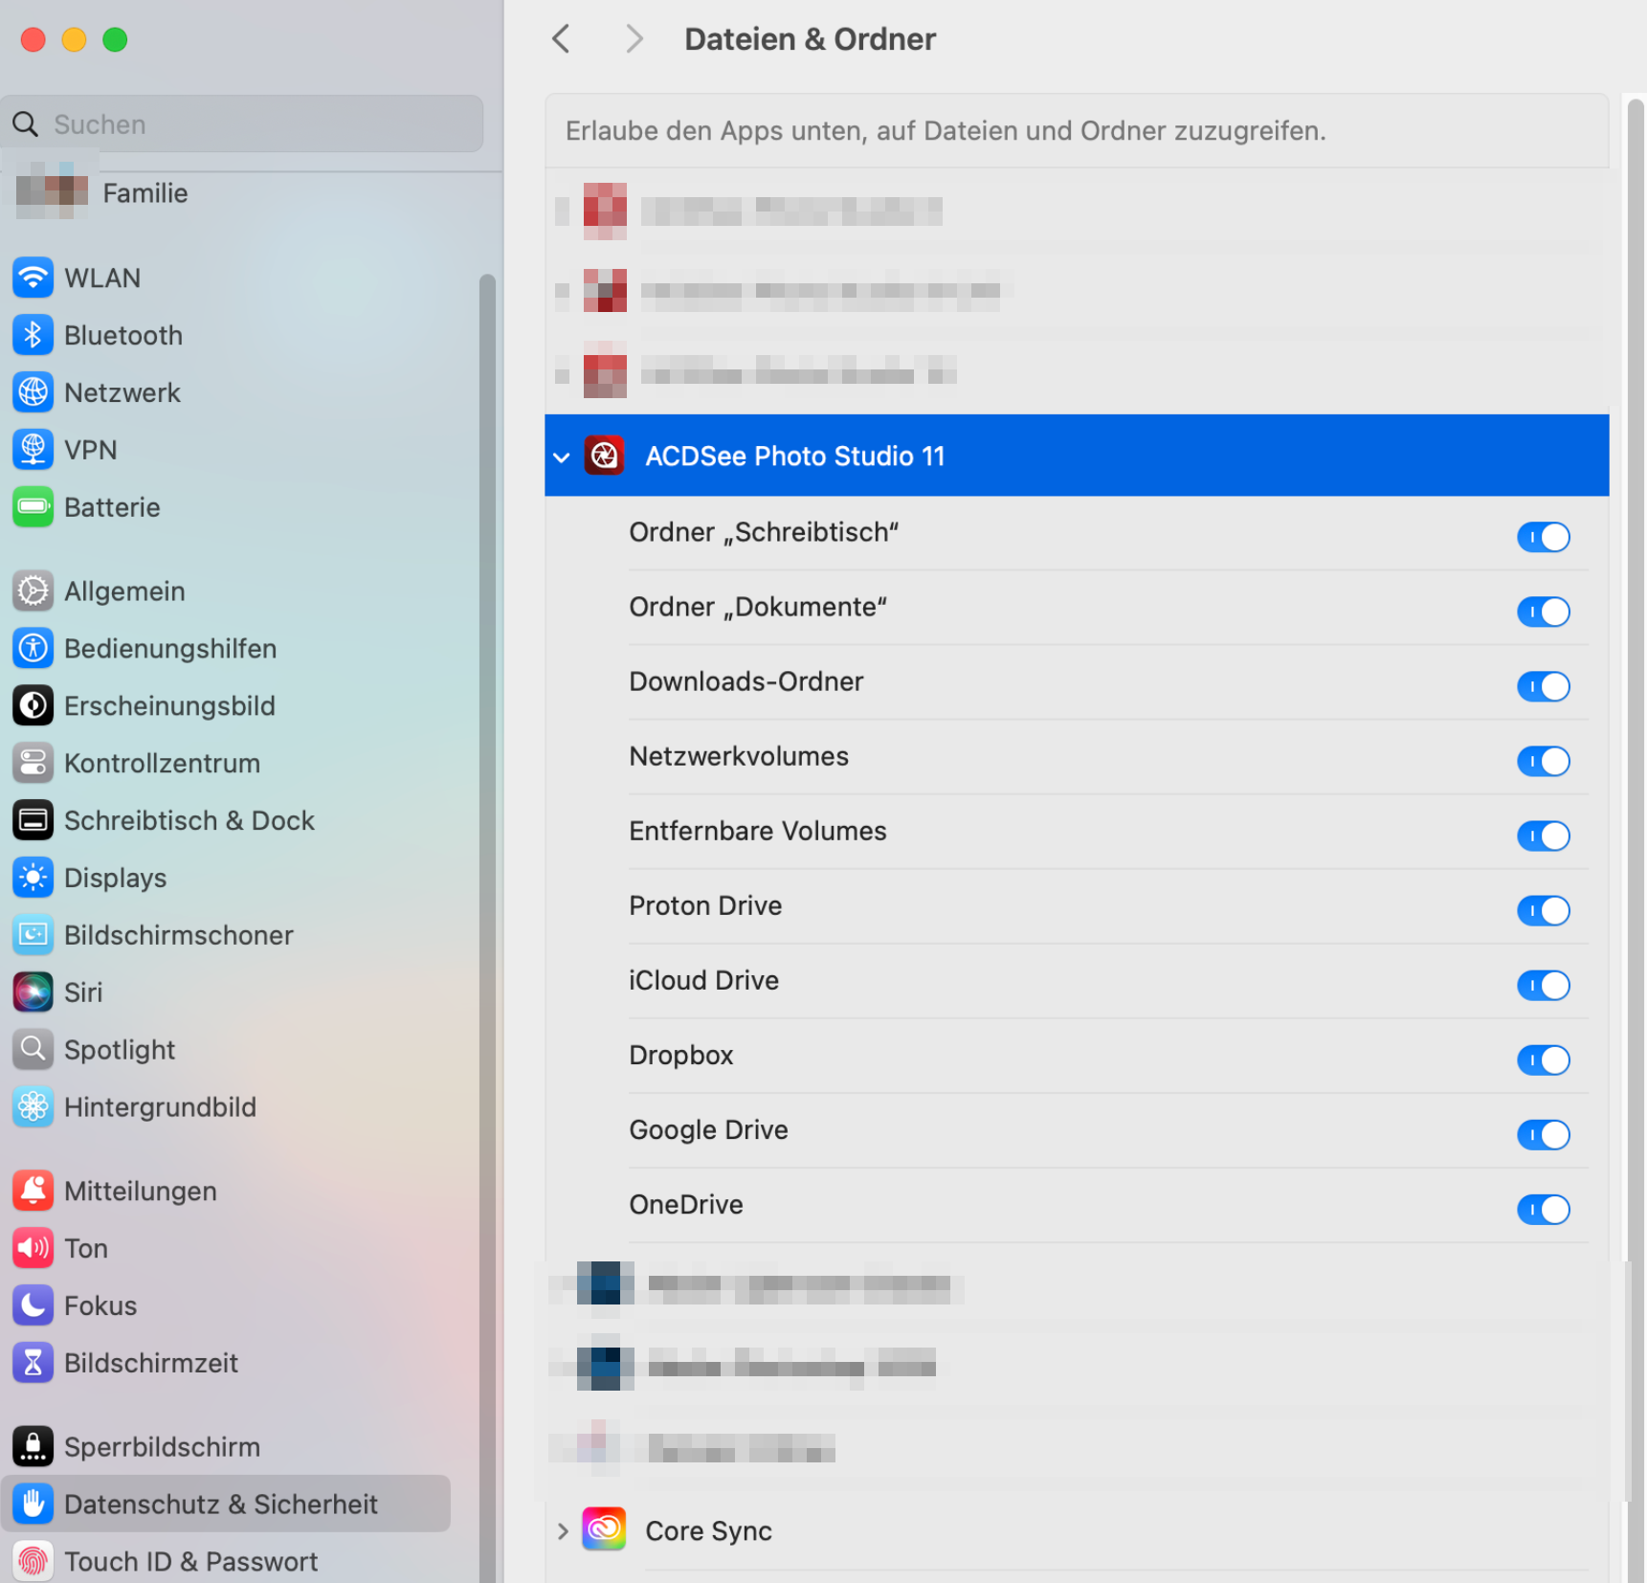The width and height of the screenshot is (1647, 1583).
Task: Open the Batterie icon
Action: pos(33,507)
